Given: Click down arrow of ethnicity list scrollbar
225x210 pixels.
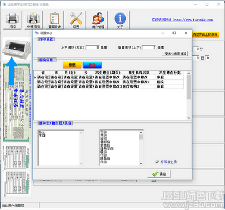Looking at the screenshot, I should (141, 164).
